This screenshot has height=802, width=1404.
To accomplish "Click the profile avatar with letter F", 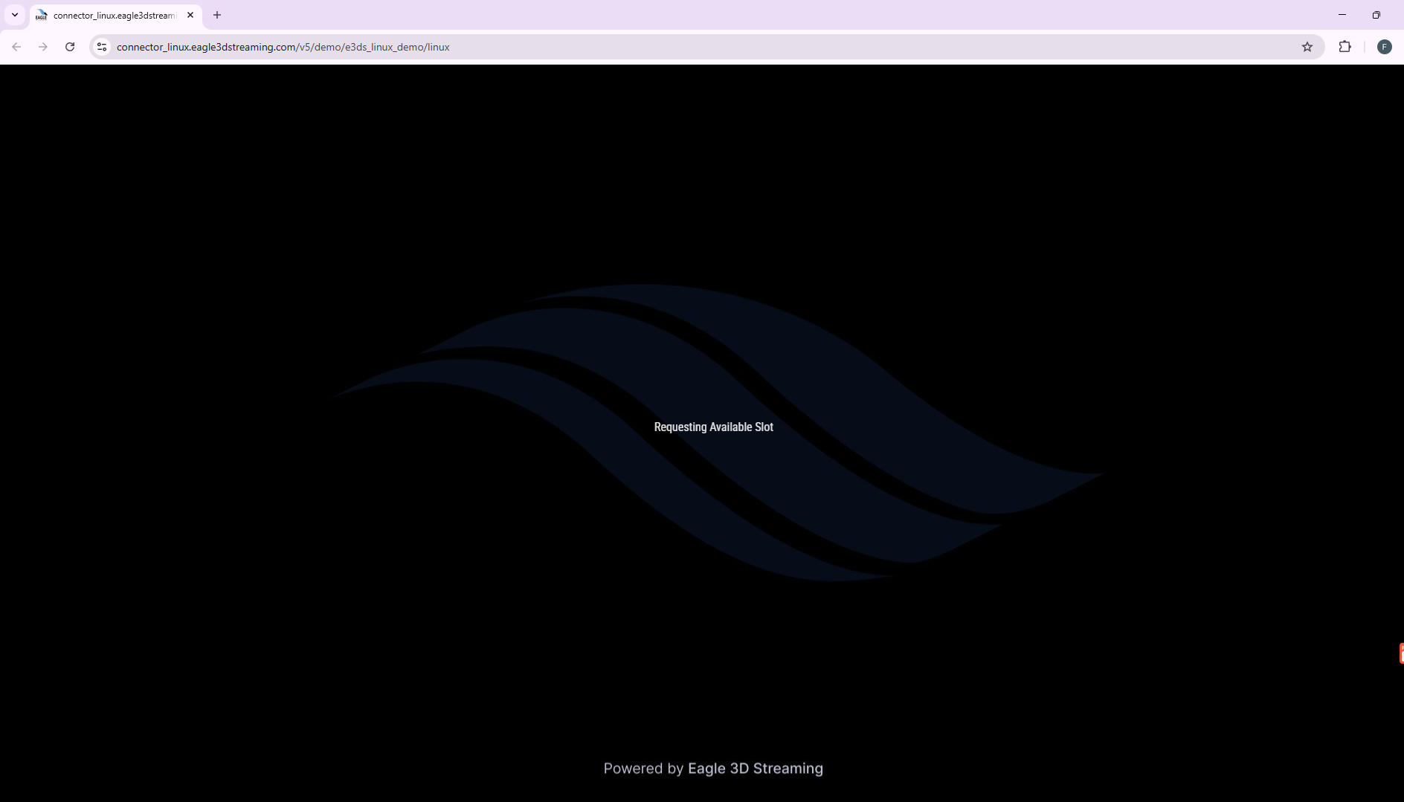I will [x=1385, y=46].
